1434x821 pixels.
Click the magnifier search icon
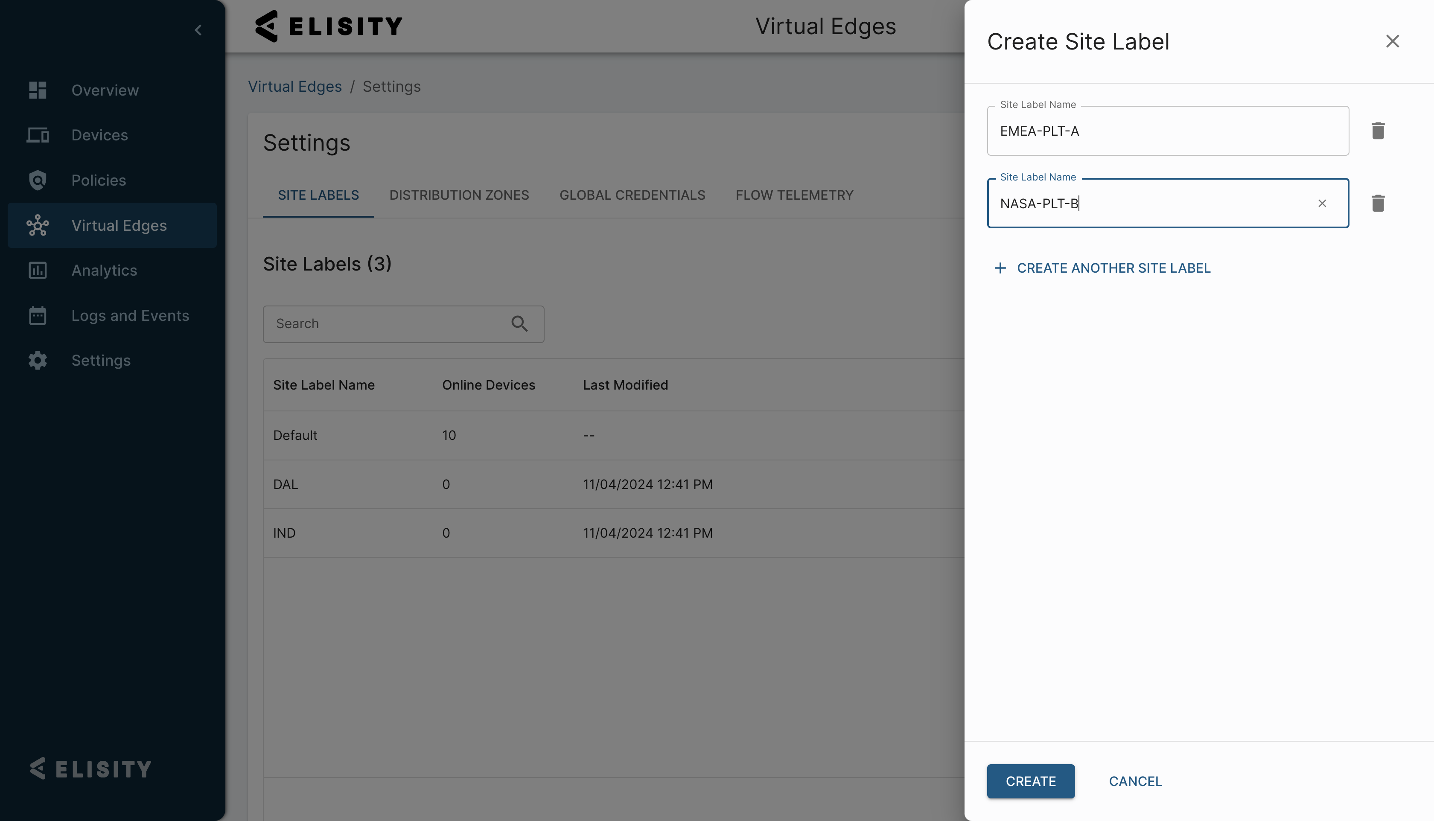[519, 323]
